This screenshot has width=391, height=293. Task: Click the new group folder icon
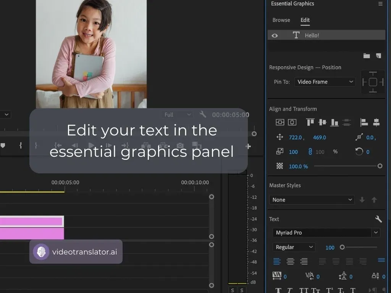(x=366, y=56)
